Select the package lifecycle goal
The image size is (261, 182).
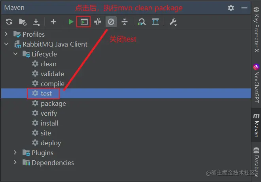click(53, 104)
